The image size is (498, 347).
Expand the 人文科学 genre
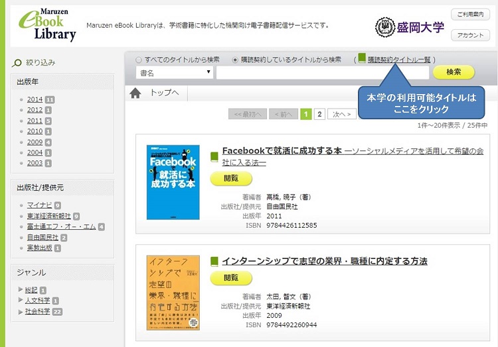pyautogui.click(x=21, y=300)
